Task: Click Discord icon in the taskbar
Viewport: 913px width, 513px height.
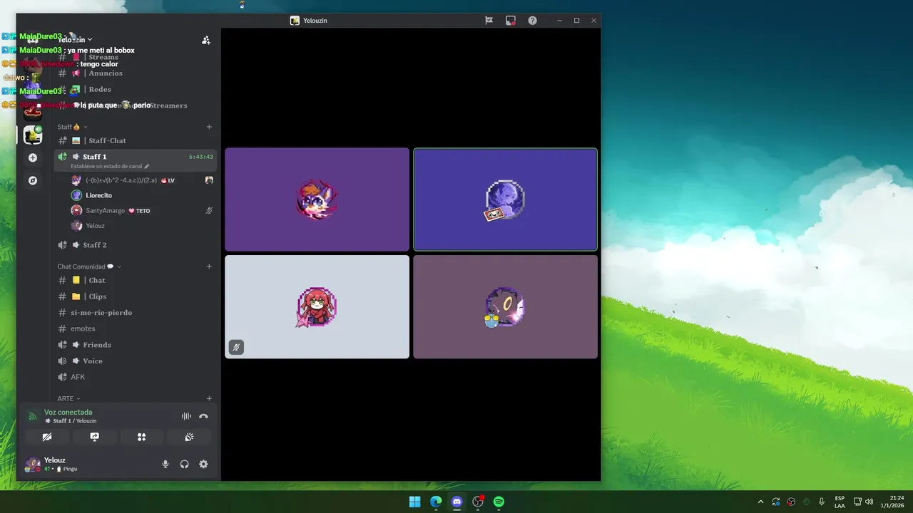Action: click(x=457, y=502)
